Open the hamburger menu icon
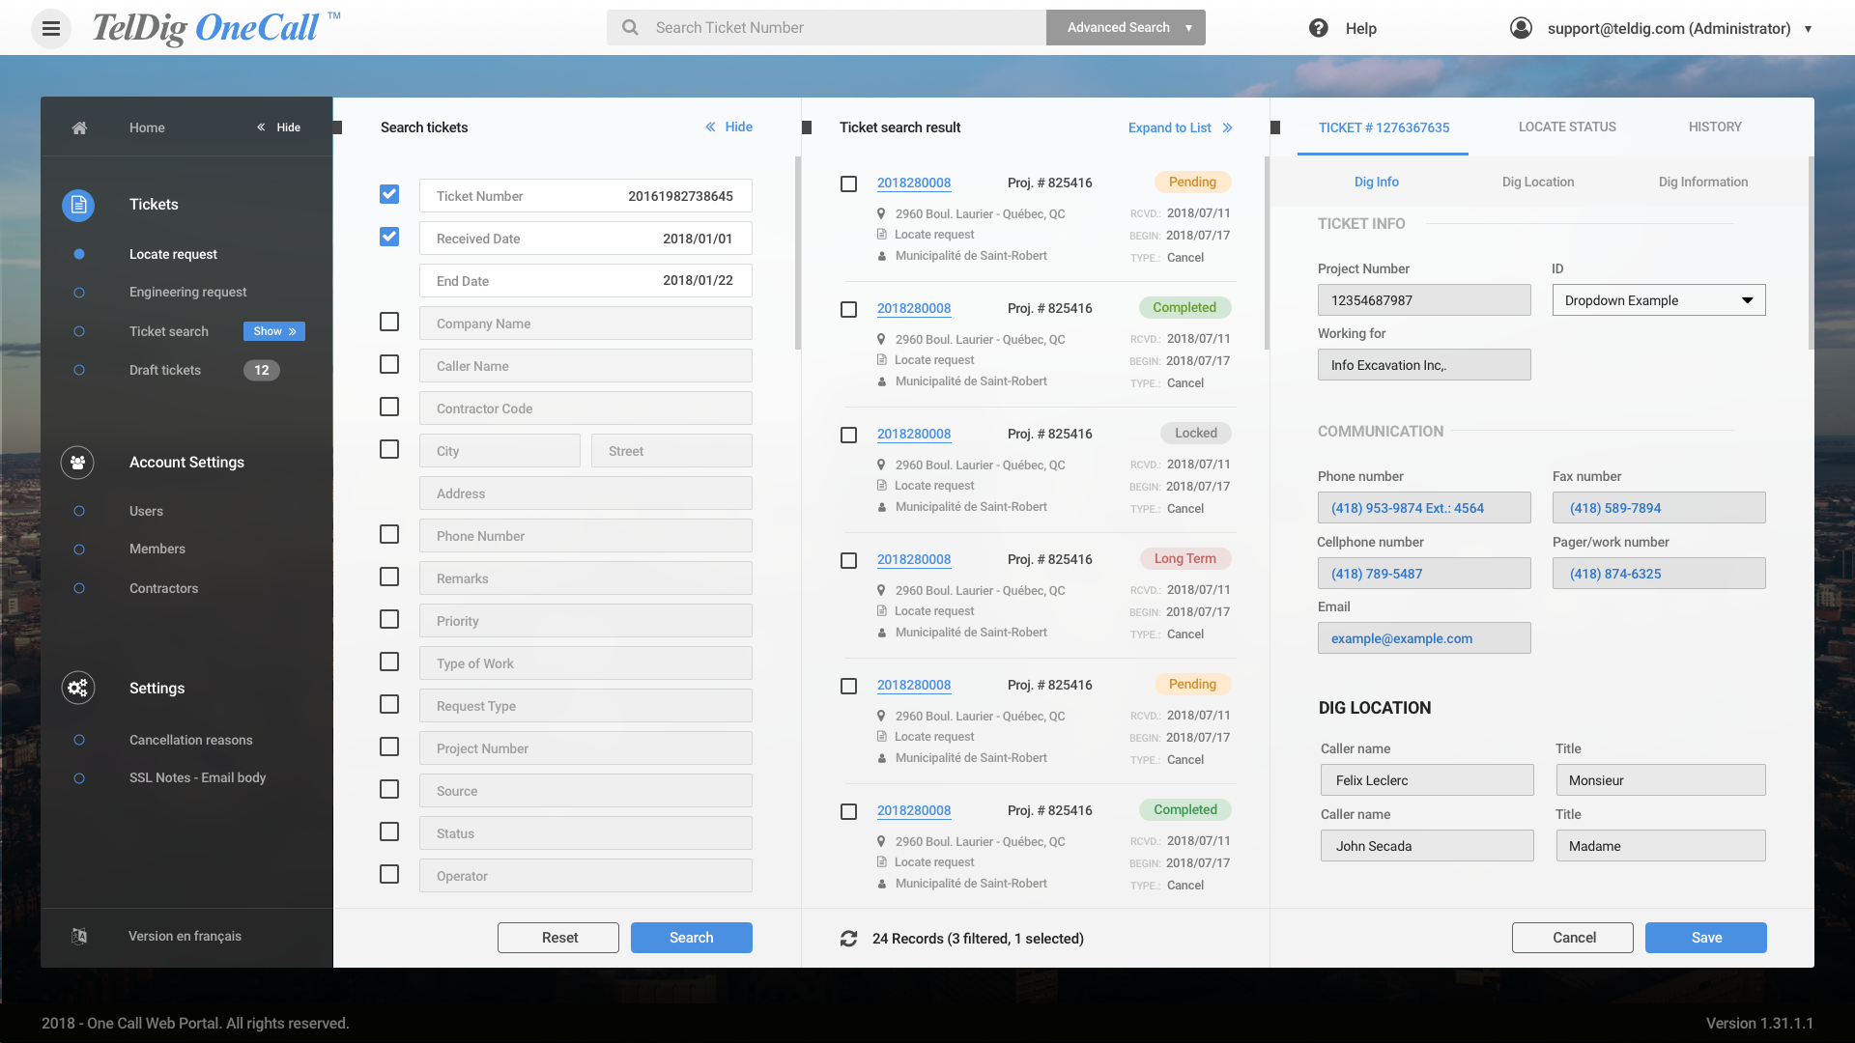The height and width of the screenshot is (1043, 1855). 51,29
